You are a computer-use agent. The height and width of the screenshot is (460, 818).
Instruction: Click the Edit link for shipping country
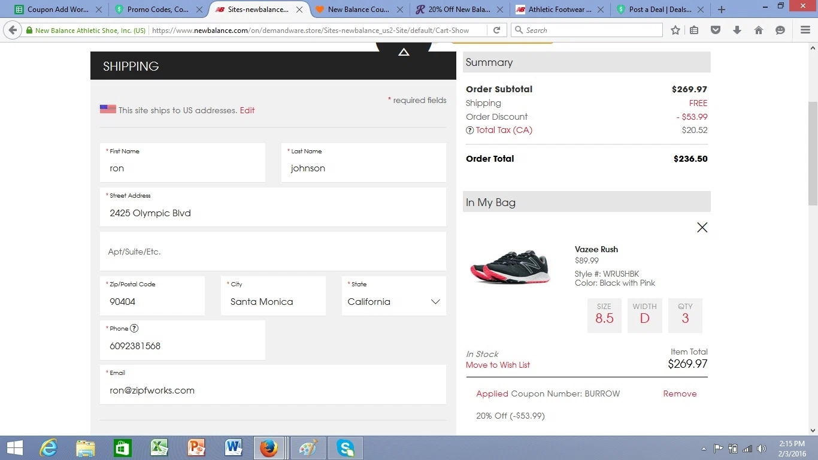click(247, 110)
